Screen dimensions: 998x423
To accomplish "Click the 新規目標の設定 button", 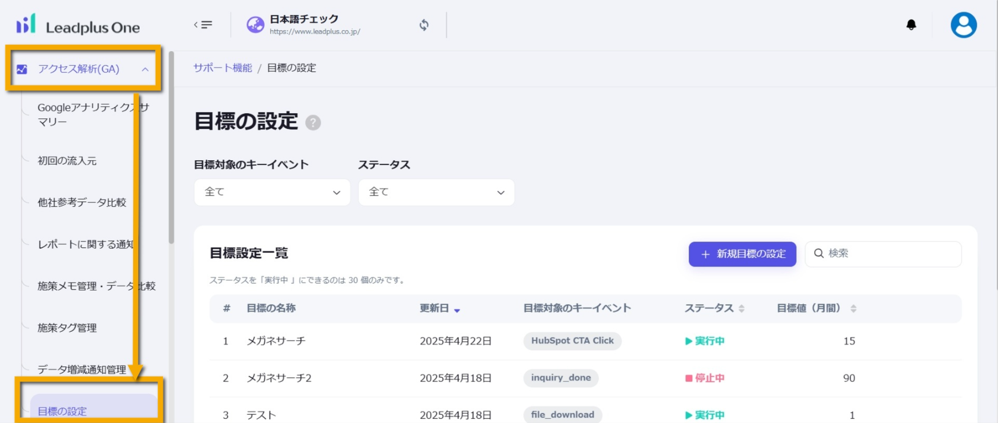I will pos(742,254).
